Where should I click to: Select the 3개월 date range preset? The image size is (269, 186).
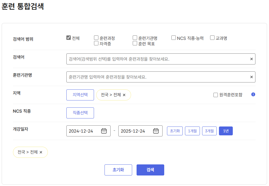(x=209, y=131)
